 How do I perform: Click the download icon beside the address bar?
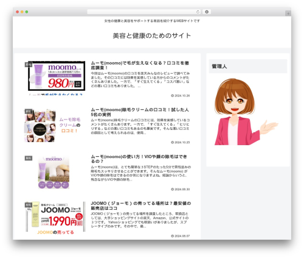point(207,12)
